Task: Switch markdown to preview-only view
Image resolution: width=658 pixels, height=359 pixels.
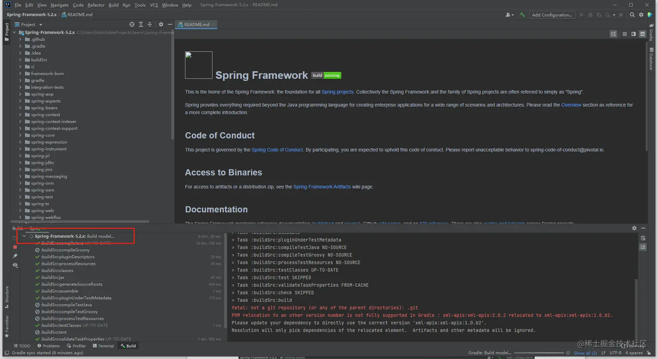Action: pyautogui.click(x=642, y=34)
